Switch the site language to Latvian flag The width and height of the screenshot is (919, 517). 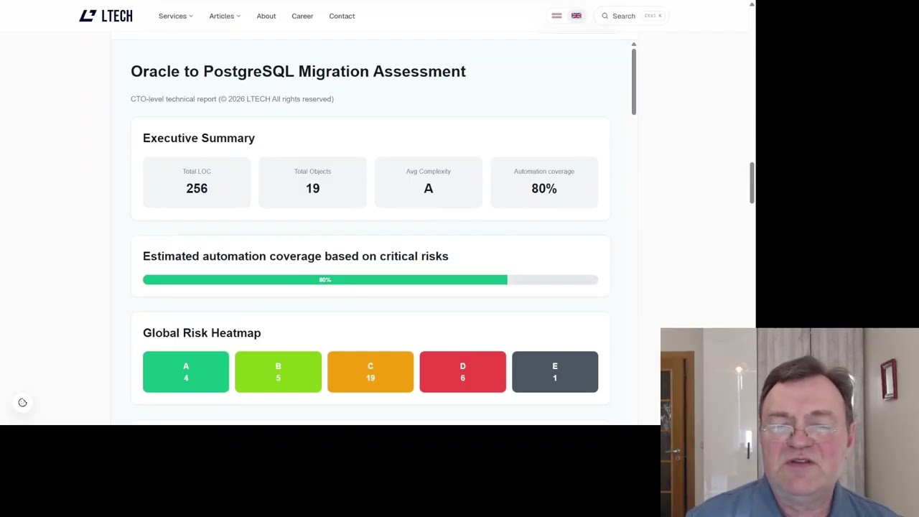(x=556, y=16)
